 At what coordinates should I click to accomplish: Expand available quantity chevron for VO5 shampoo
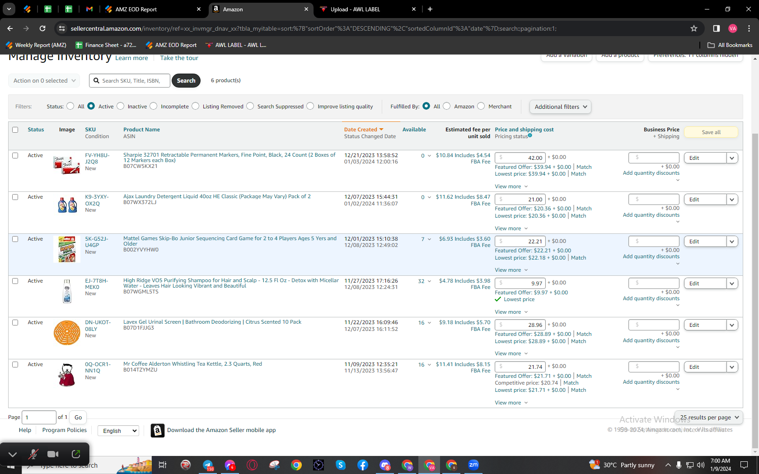pyautogui.click(x=429, y=281)
